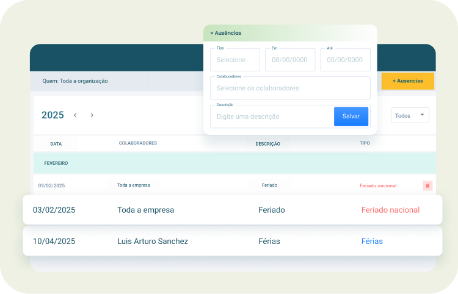Click the DATA column header
This screenshot has width=458, height=294.
[x=56, y=144]
